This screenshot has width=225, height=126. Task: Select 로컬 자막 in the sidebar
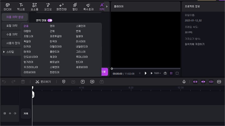click(12, 26)
